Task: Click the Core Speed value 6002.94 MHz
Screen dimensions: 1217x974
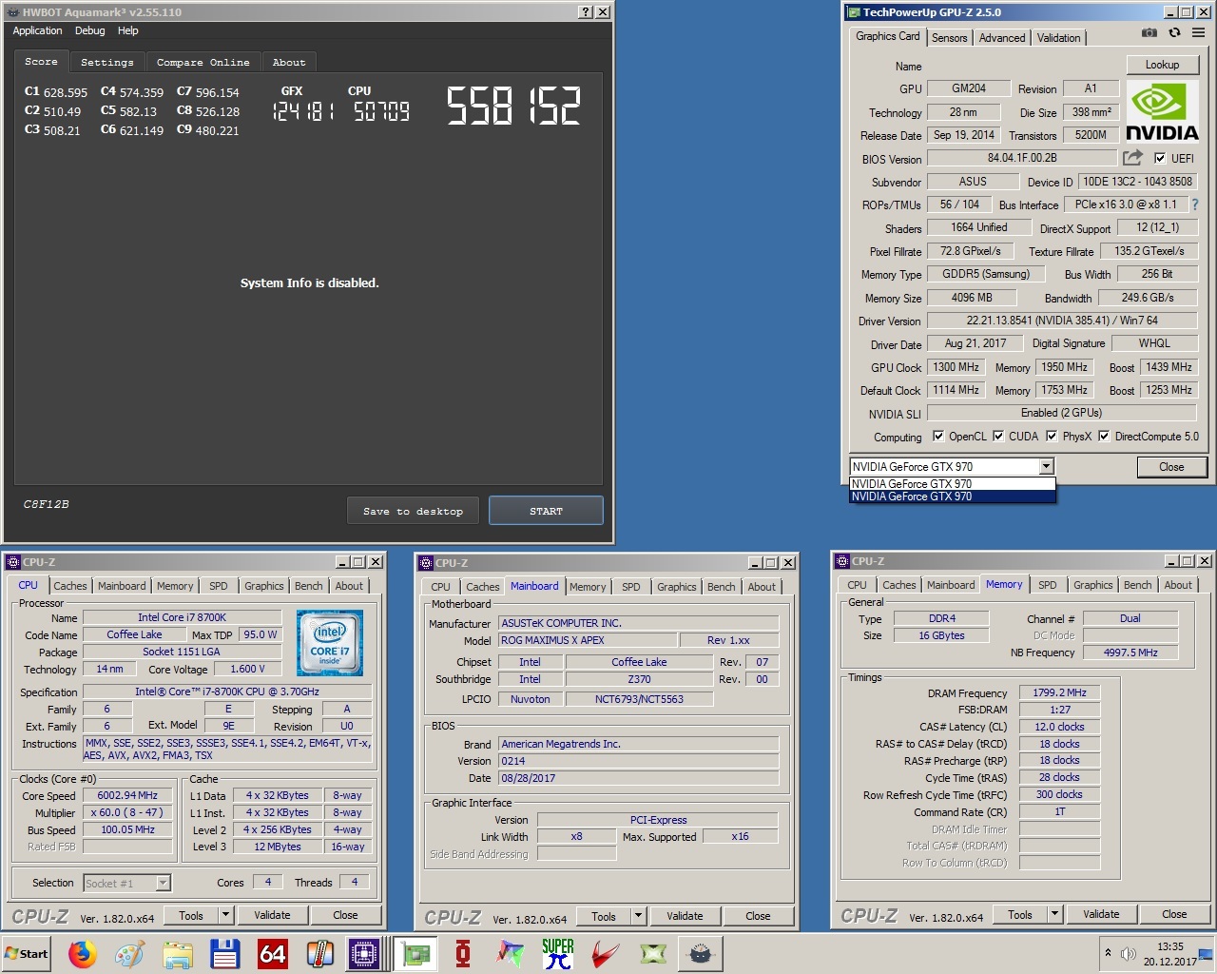Action: tap(127, 795)
